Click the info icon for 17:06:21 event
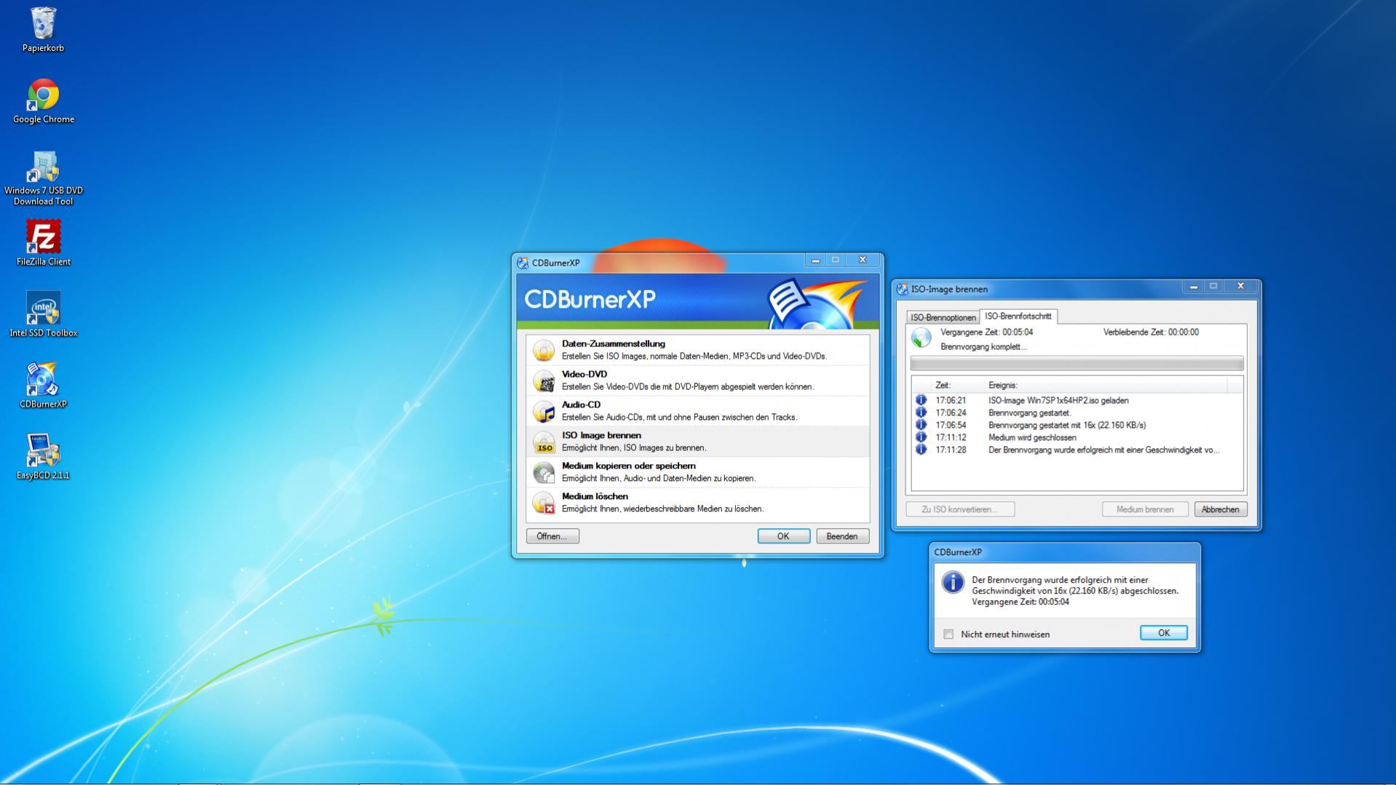The width and height of the screenshot is (1396, 785). pyautogui.click(x=921, y=400)
